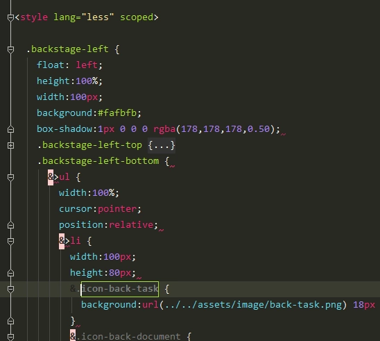The width and height of the screenshot is (380, 341).
Task: Collapse the &>li block fold marker
Action: pyautogui.click(x=10, y=241)
